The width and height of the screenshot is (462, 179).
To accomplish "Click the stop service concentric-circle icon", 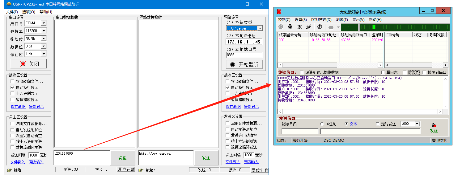I will pyautogui.click(x=290, y=27).
